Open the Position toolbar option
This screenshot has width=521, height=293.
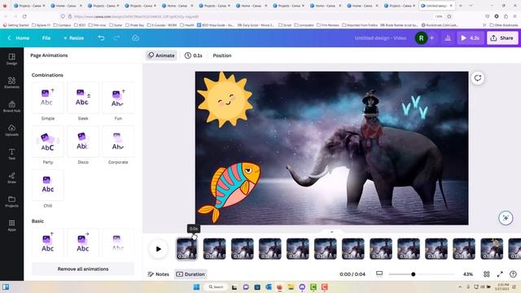tap(222, 55)
